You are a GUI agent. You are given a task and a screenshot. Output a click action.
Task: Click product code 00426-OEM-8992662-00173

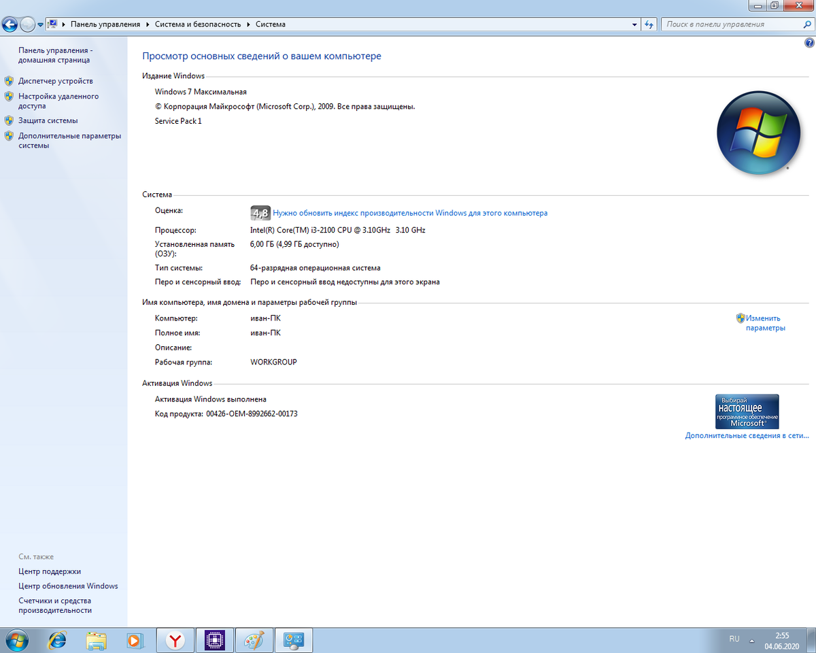click(252, 414)
